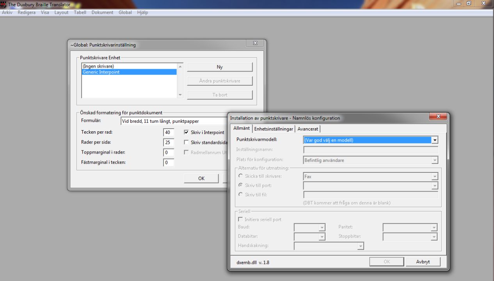
Task: Open the Formulär dropdown field
Action: (x=174, y=121)
